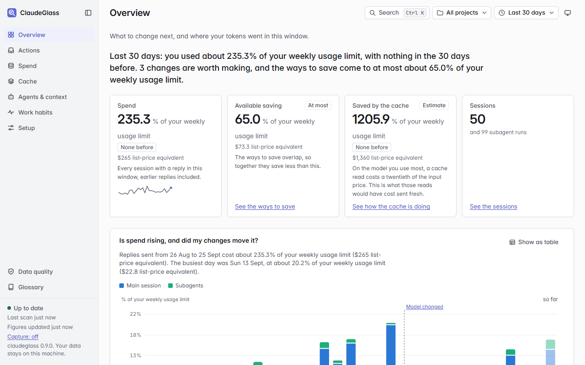Click the $265 list-price equivalent text
Viewport: 585px width, 365px height.
tap(151, 158)
